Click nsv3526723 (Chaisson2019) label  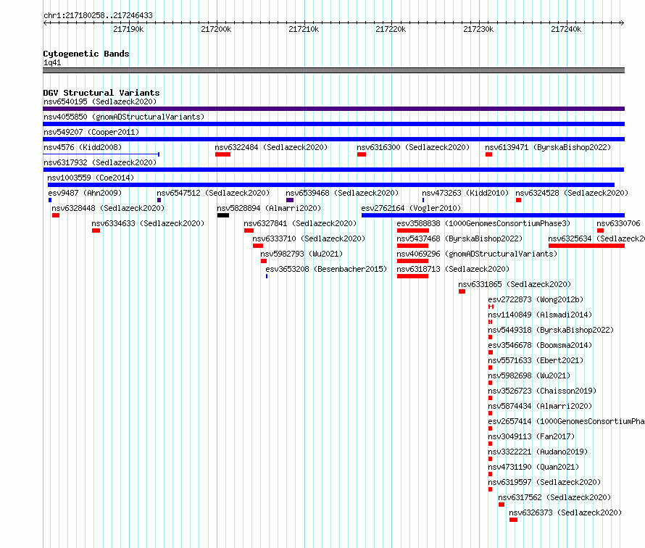coord(542,391)
